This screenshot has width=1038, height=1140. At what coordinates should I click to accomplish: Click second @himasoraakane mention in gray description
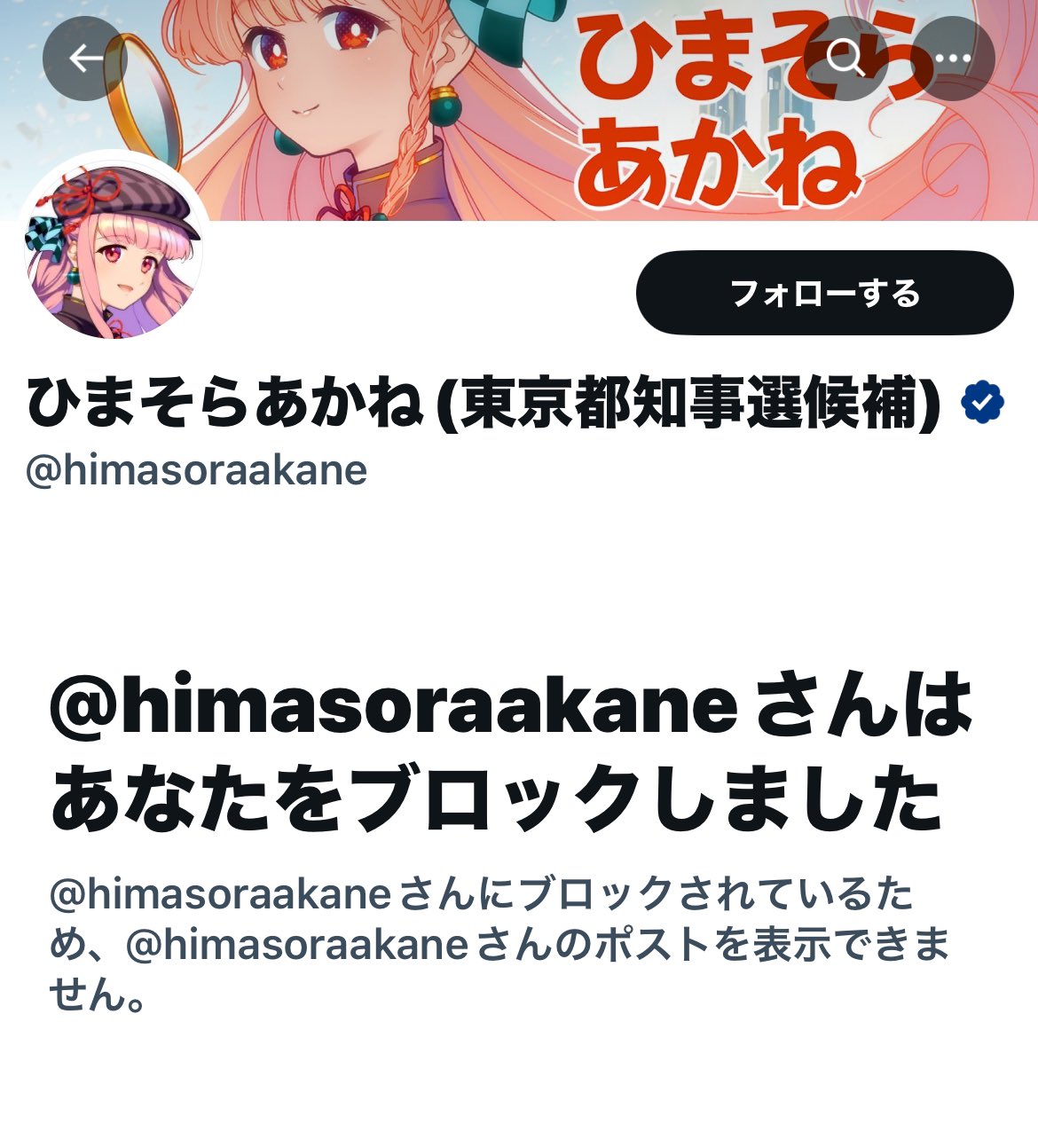coord(296,945)
